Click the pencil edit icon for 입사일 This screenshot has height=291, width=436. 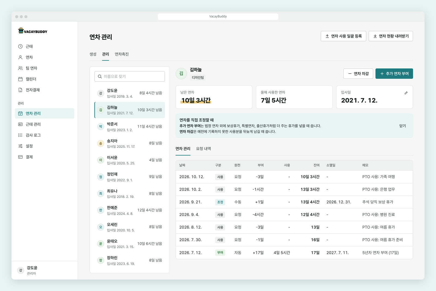coord(406,93)
